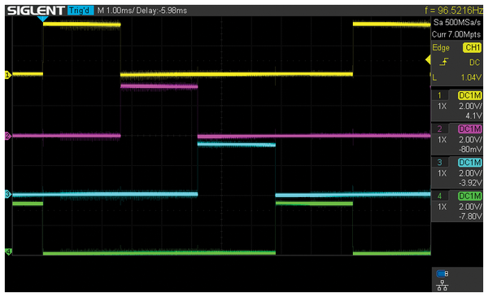
Task: Toggle channel 2 DC1M coupling badge
Action: tap(469, 129)
